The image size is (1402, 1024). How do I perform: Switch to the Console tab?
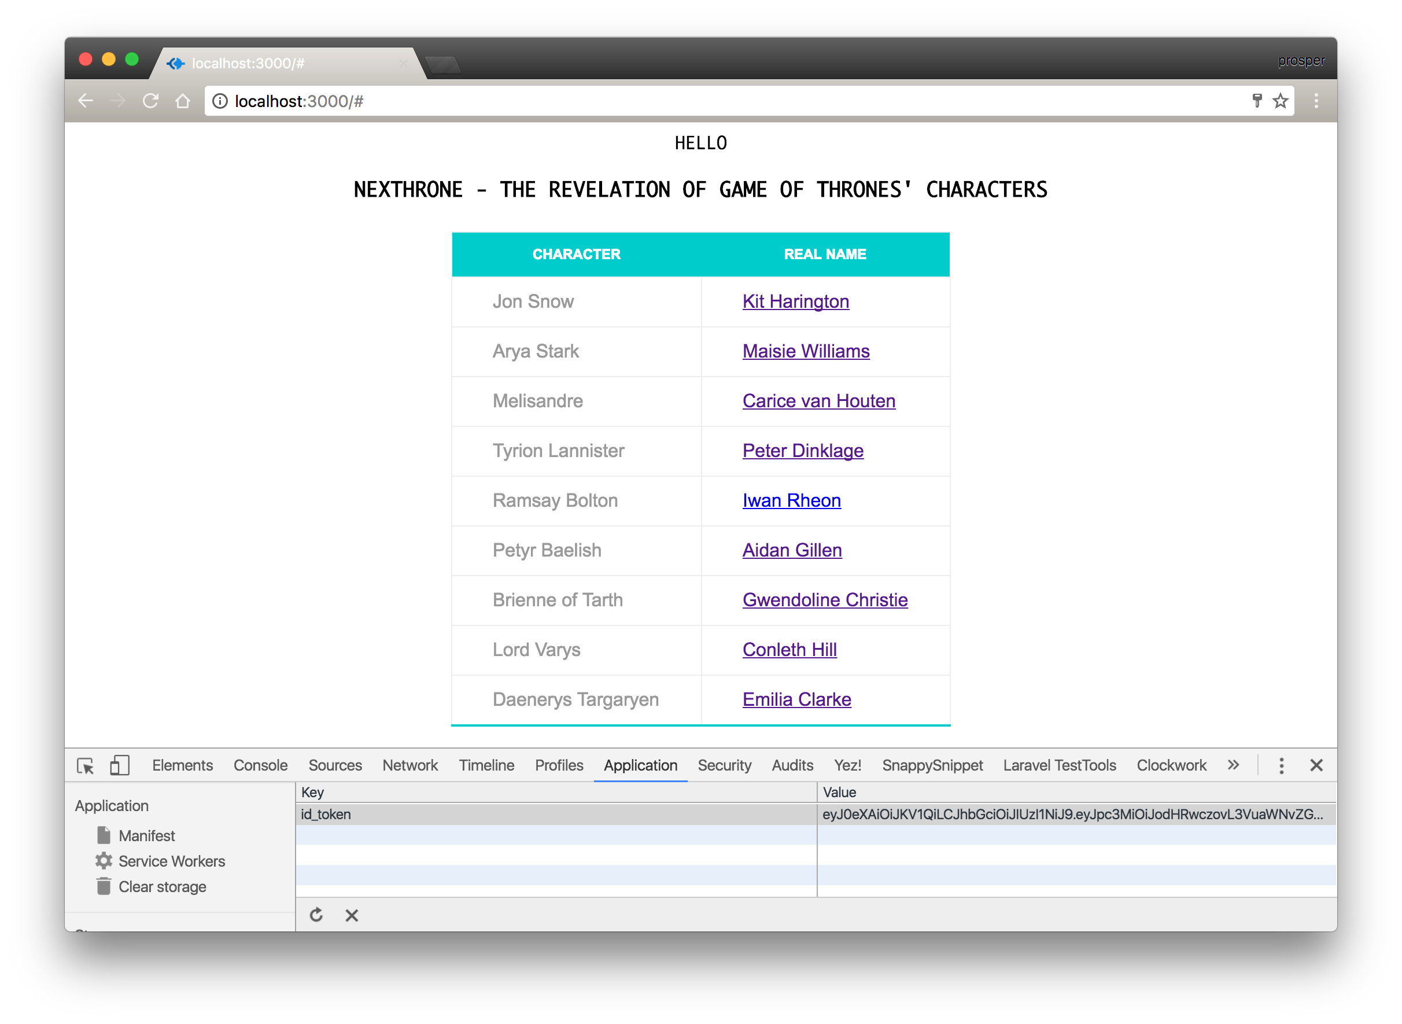260,765
